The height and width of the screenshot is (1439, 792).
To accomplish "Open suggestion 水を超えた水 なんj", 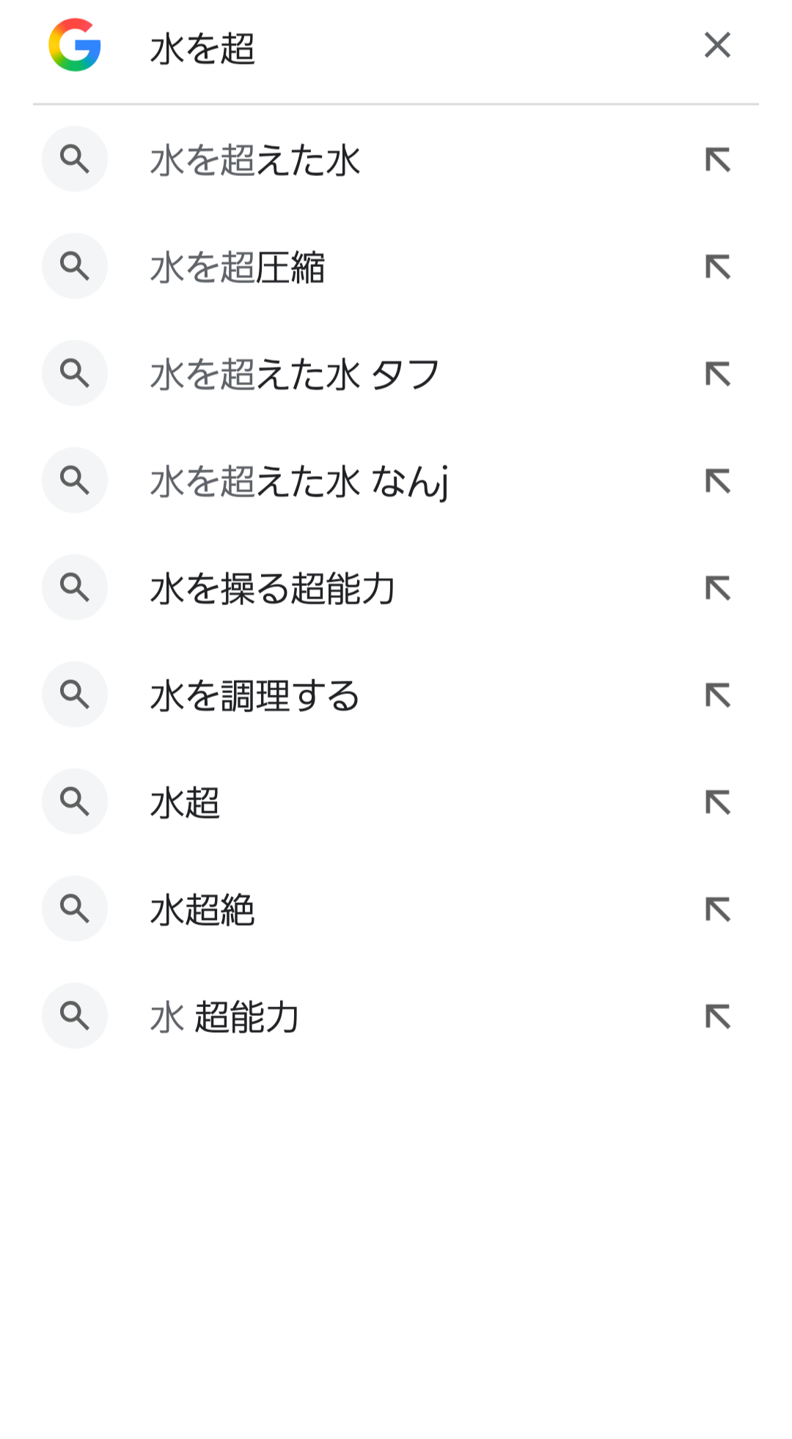I will pos(299,482).
